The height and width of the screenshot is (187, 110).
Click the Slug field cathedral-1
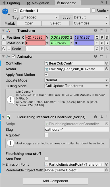77,130
